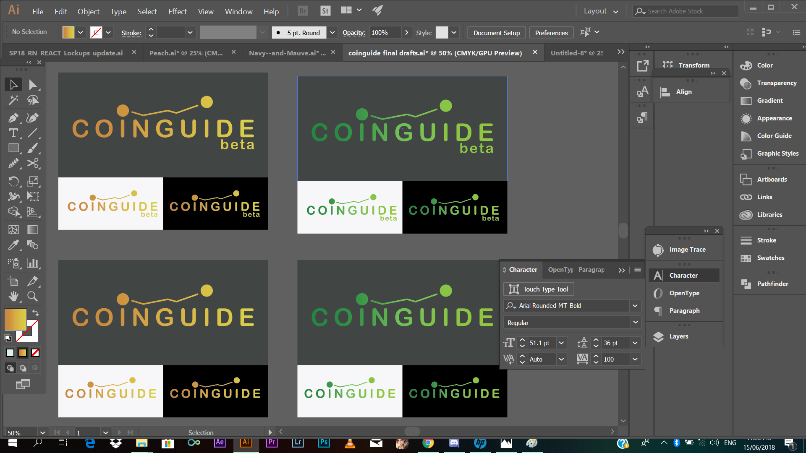Select the Lasso tool
The height and width of the screenshot is (453, 806).
click(33, 100)
